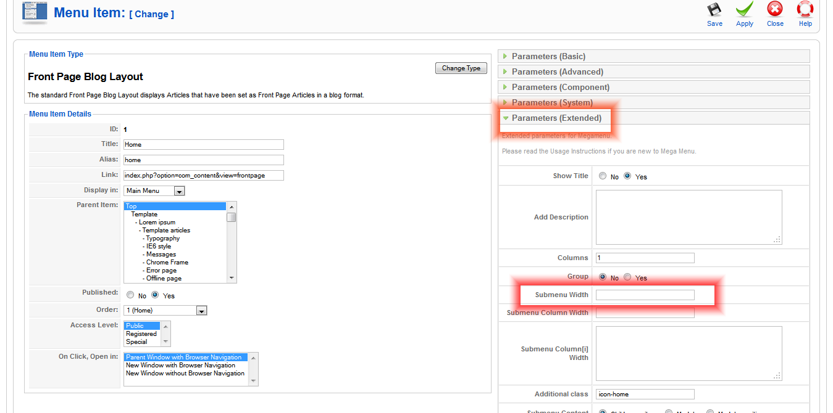Select Template articles parent item

click(x=175, y=231)
